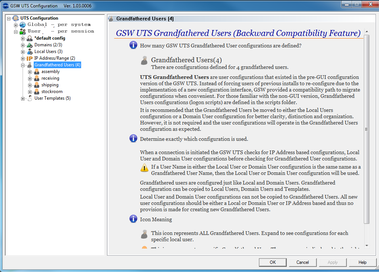Click the orange IP icon
This screenshot has width=379, height=272.
tap(30, 58)
